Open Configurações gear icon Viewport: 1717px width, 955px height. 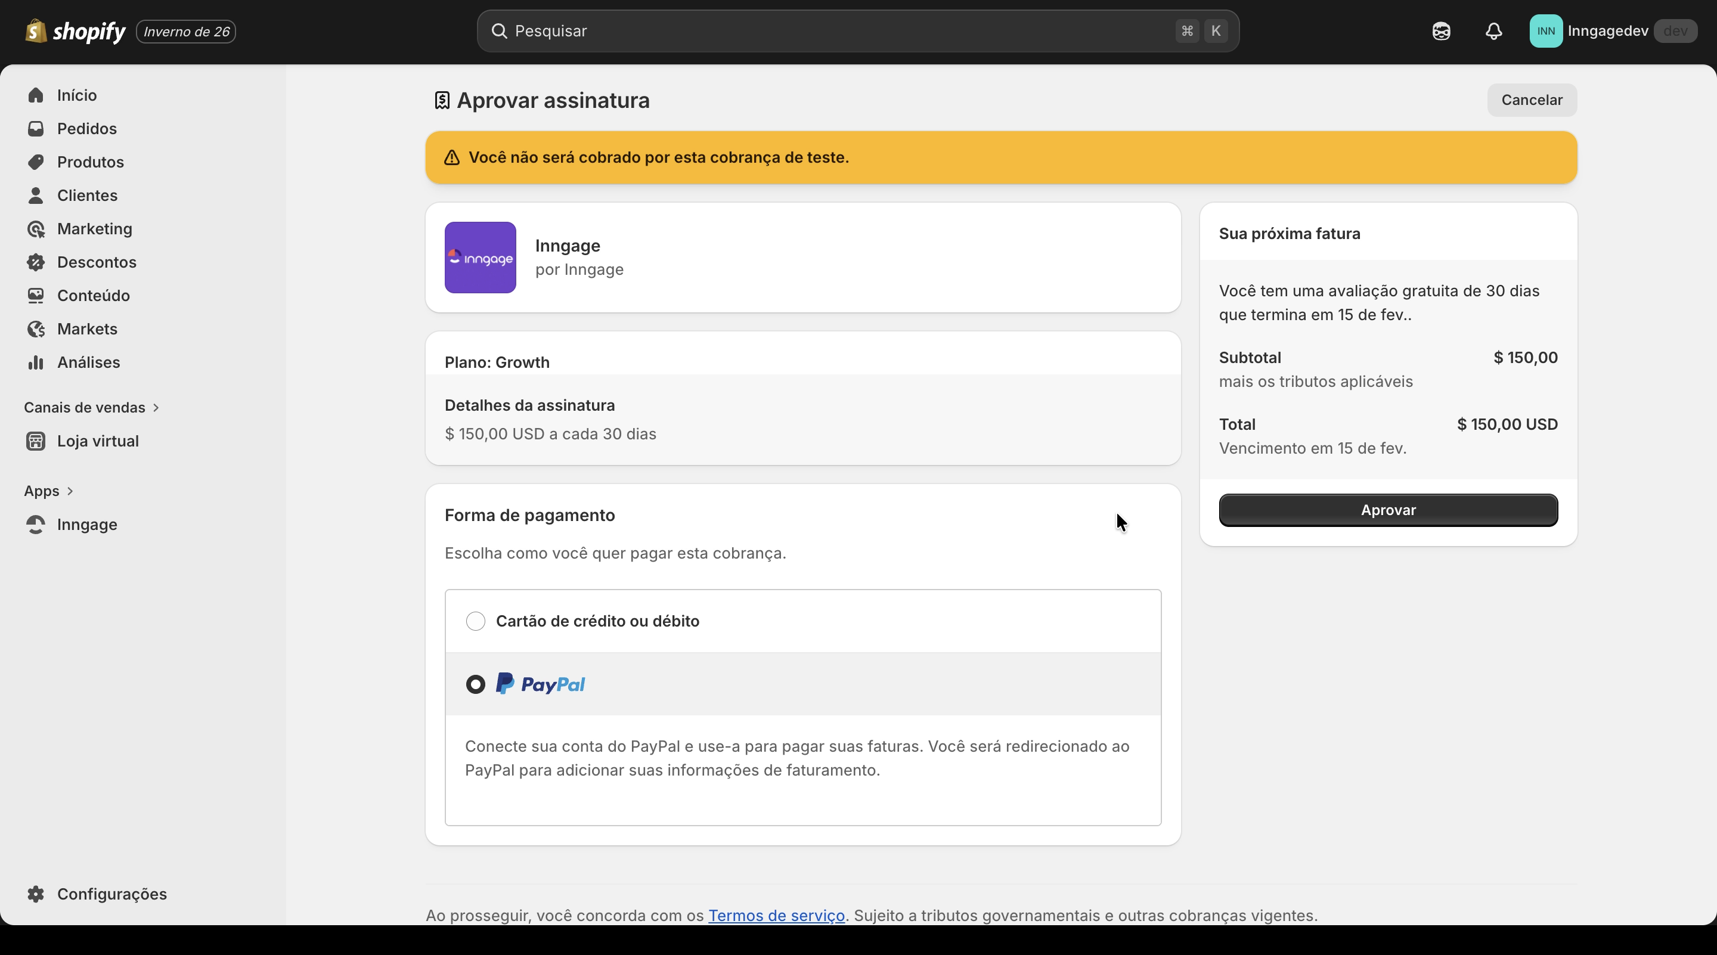pos(36,894)
